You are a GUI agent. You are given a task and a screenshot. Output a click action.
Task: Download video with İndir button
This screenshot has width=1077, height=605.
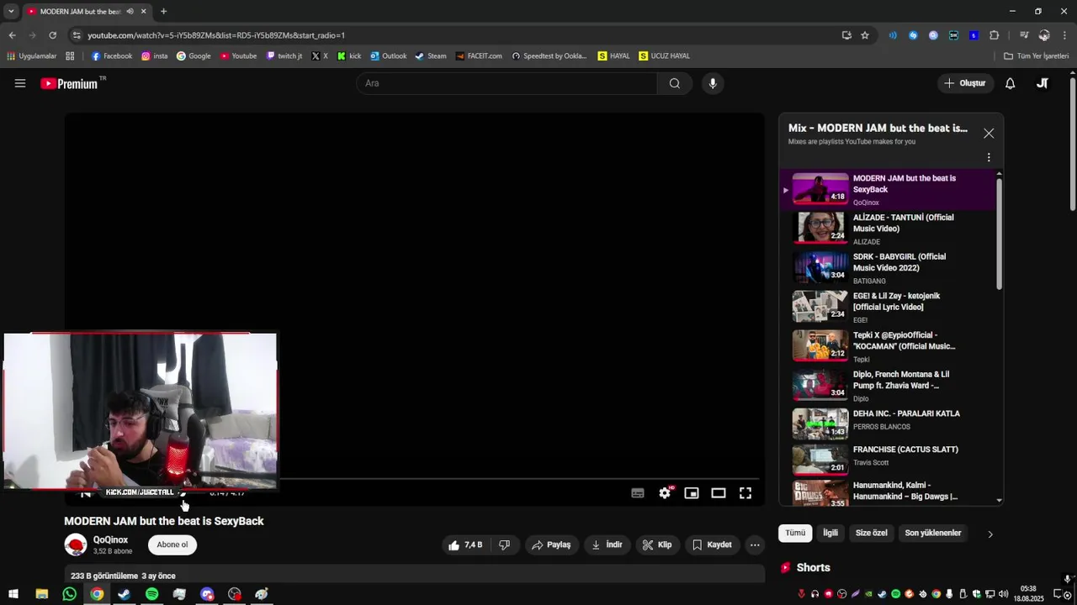click(607, 544)
